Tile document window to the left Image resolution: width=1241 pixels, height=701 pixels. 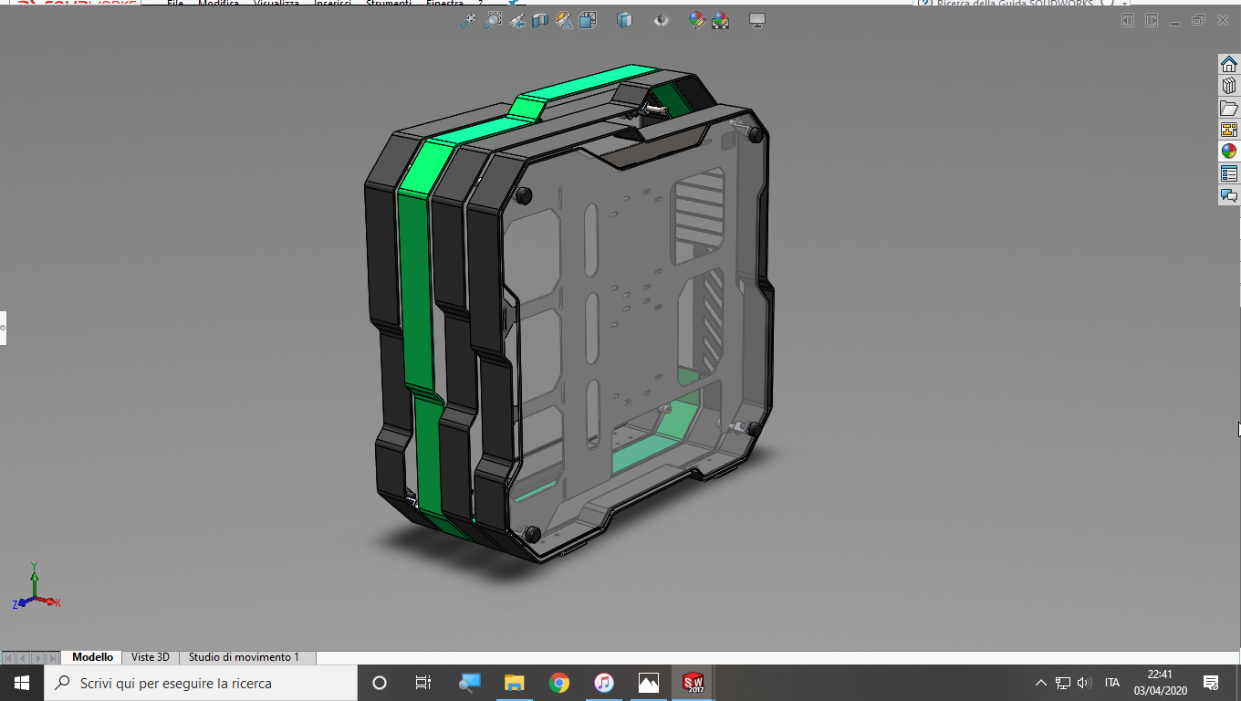1128,20
